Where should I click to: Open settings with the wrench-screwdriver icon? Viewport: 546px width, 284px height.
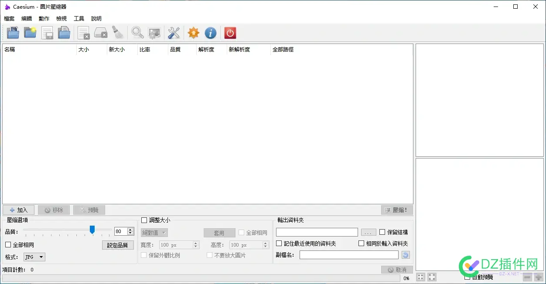(174, 33)
